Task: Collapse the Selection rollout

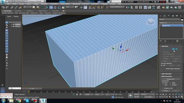Action: 165,46
